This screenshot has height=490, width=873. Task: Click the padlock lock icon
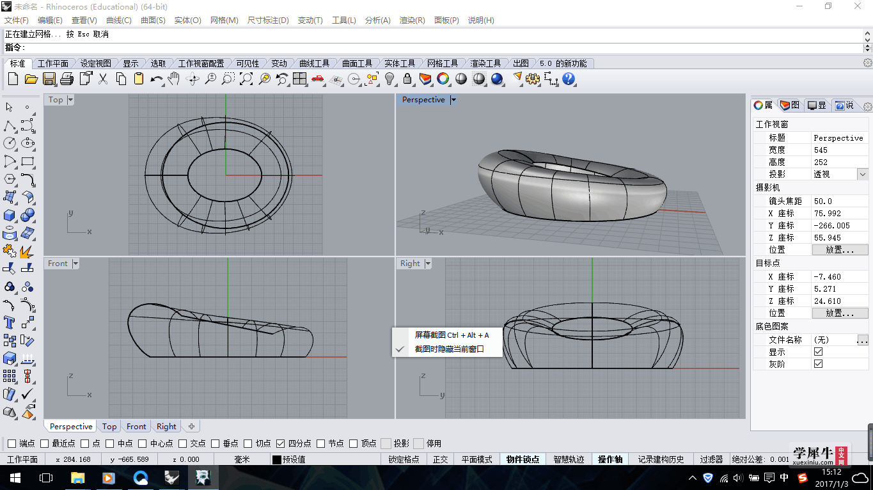[407, 79]
